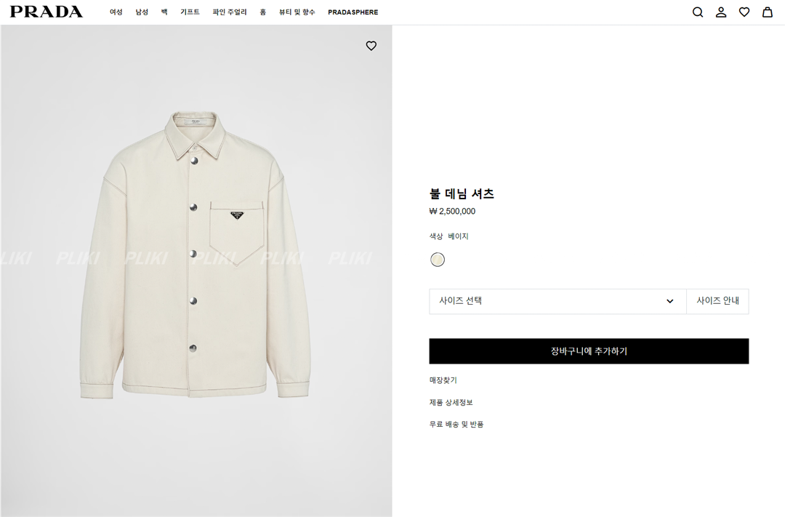Screen dimensions: 785x517
Task: Toggle wishlist heart on product image
Action: [371, 46]
